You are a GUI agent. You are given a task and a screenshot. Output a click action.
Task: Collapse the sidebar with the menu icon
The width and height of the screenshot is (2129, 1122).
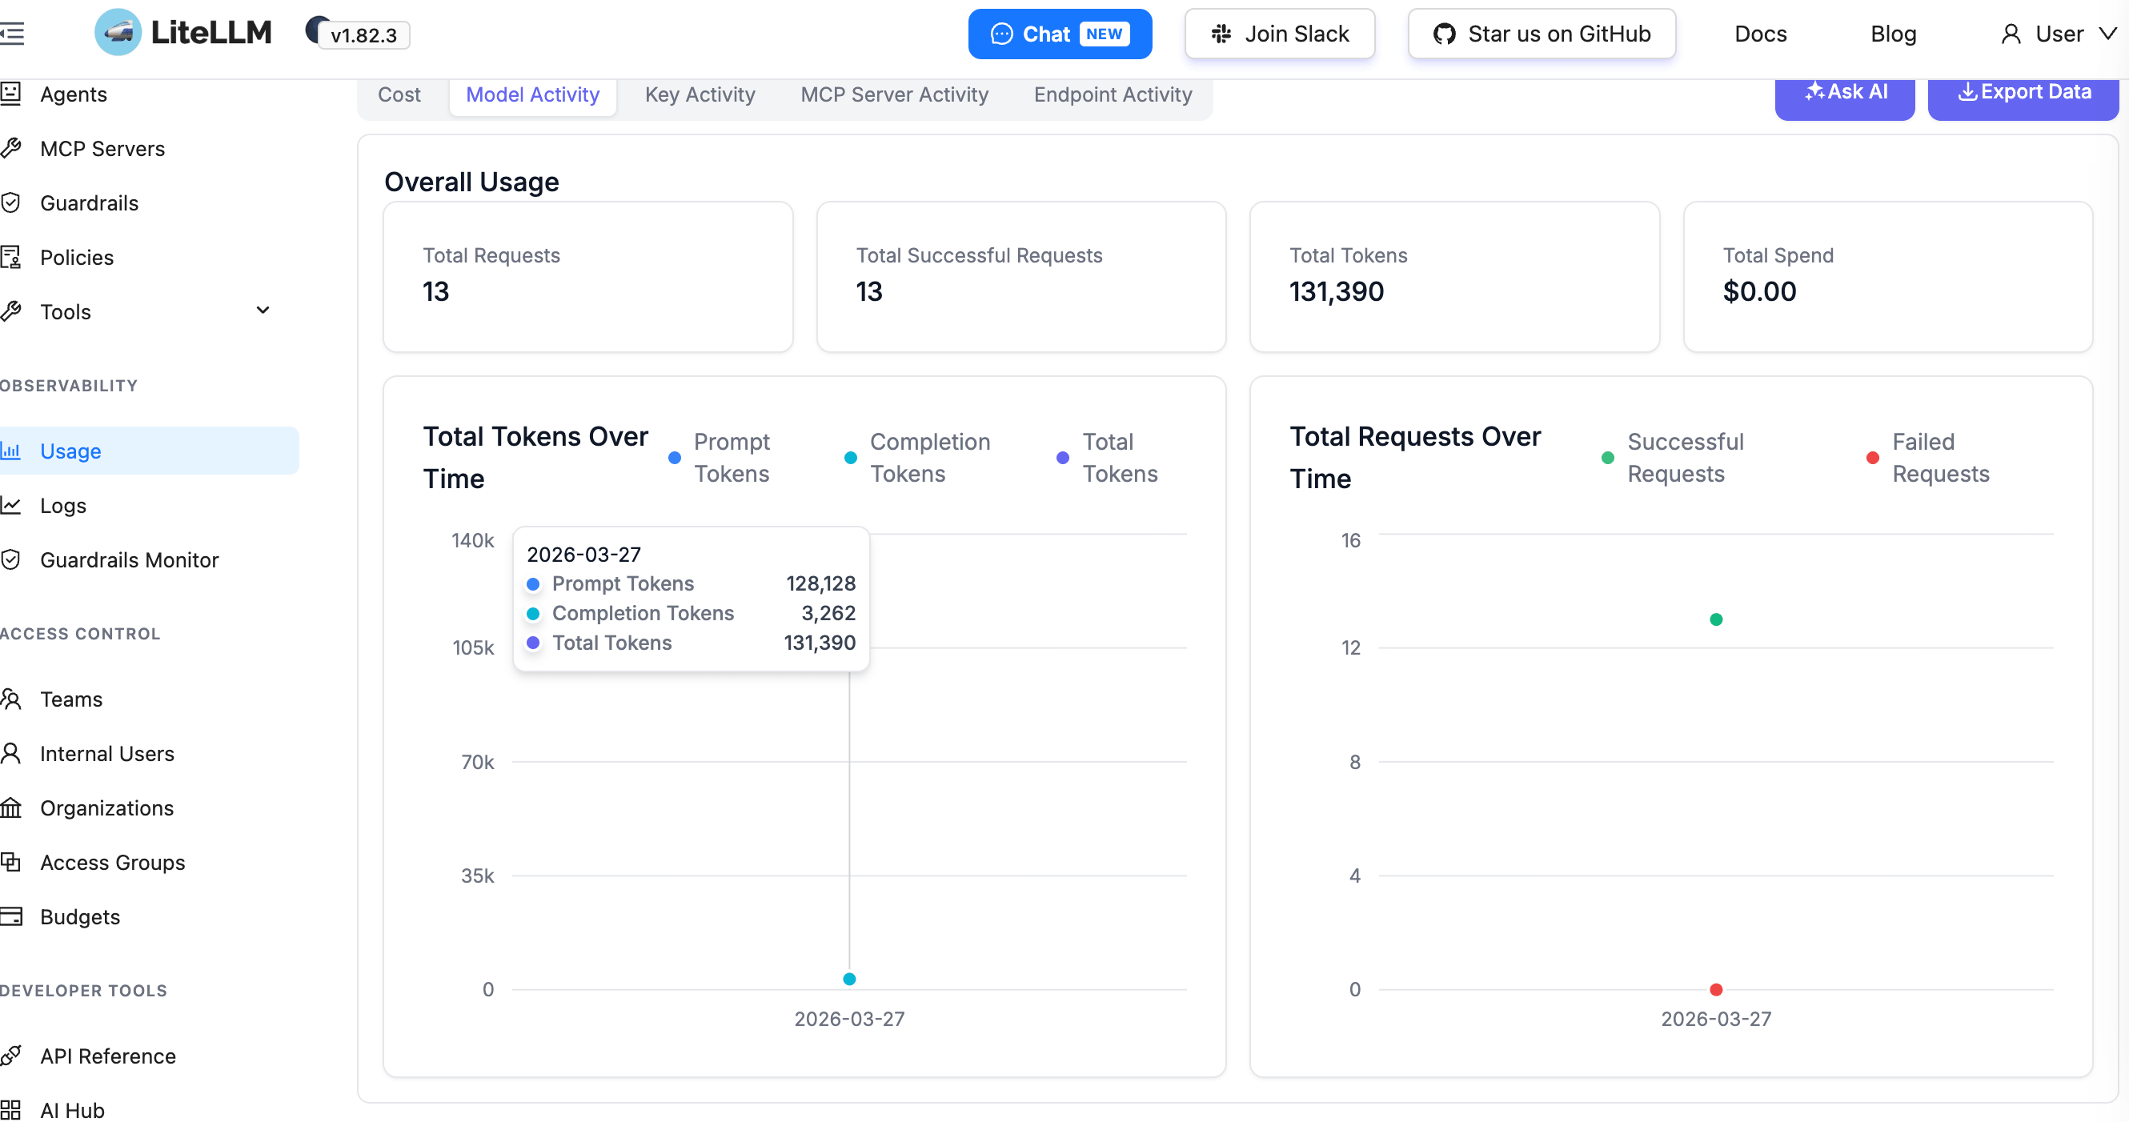click(11, 34)
